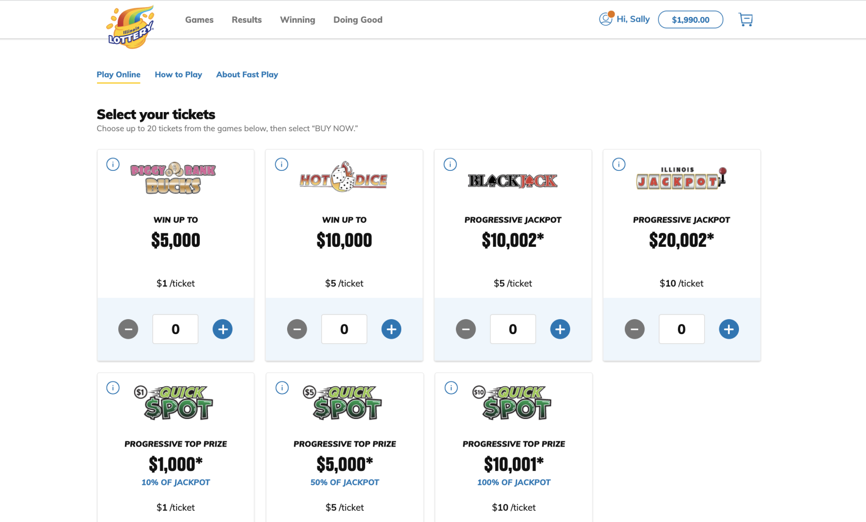The height and width of the screenshot is (522, 866).
Task: Show info for Hot Dice game
Action: [x=281, y=164]
